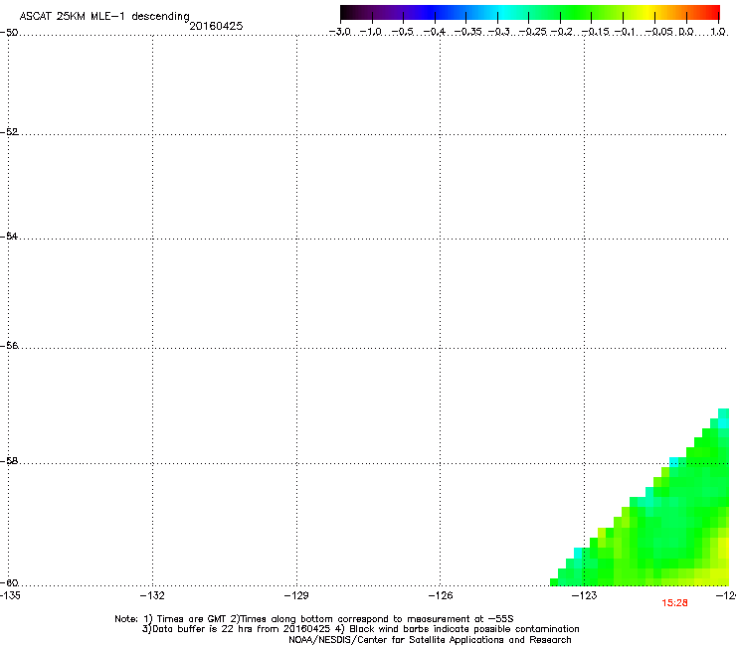Click the -54 latitude axis label
The width and height of the screenshot is (736, 646).
(x=9, y=236)
